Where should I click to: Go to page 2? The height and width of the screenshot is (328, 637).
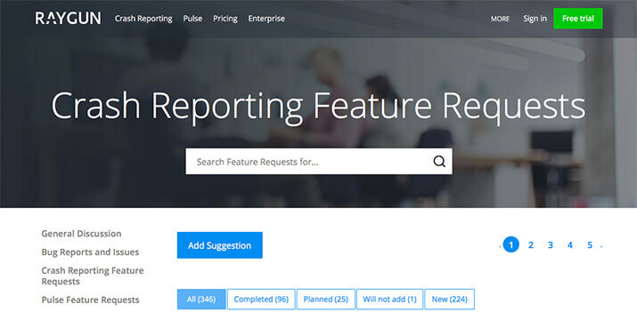click(x=531, y=244)
